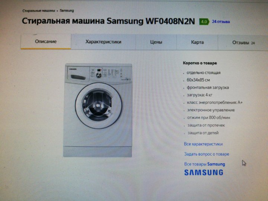
Task: Click the класс энергопотребления A+ spec
Action: click(x=215, y=103)
